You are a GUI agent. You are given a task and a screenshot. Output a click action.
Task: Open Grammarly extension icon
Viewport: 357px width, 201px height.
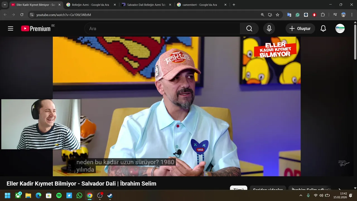(x=298, y=15)
